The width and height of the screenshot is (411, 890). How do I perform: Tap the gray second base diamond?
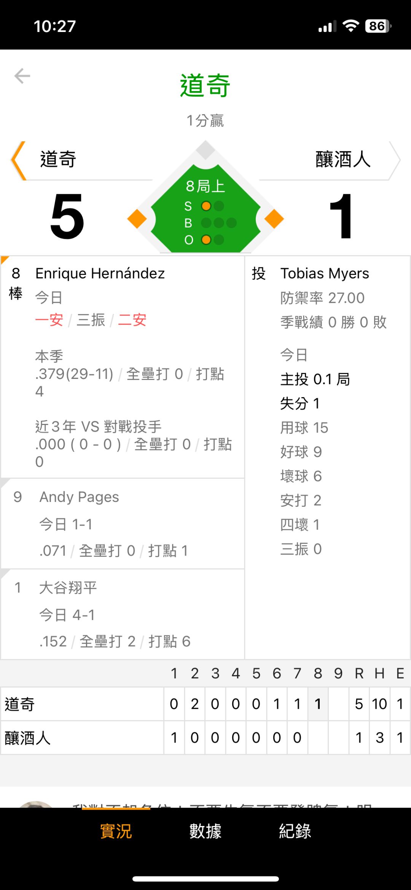coord(205,150)
